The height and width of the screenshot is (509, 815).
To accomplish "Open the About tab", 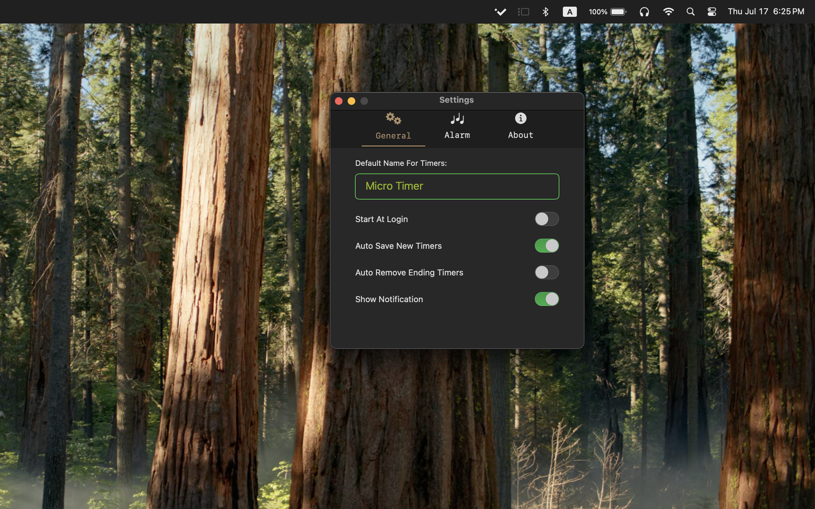I will tap(520, 126).
